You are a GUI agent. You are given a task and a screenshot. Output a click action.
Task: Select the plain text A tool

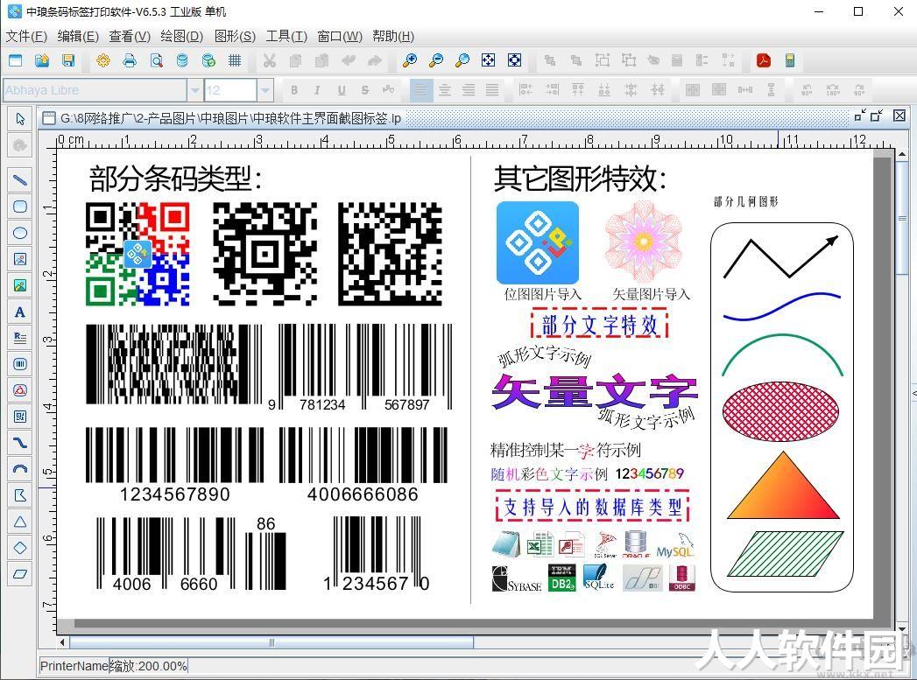[20, 312]
